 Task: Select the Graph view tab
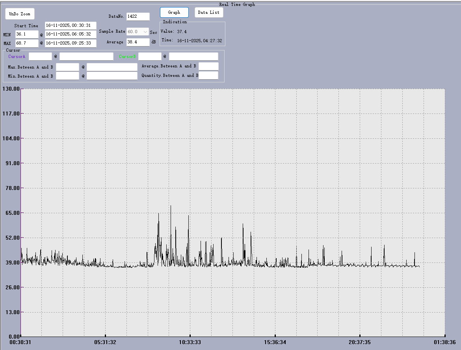[x=174, y=12]
